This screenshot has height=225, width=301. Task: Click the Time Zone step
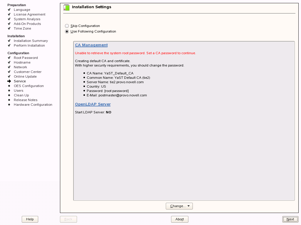click(22, 28)
